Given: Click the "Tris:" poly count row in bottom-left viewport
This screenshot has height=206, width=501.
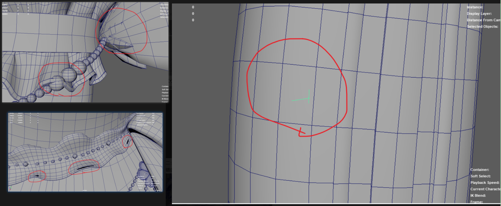Looking at the screenshot, I should pyautogui.click(x=11, y=120).
